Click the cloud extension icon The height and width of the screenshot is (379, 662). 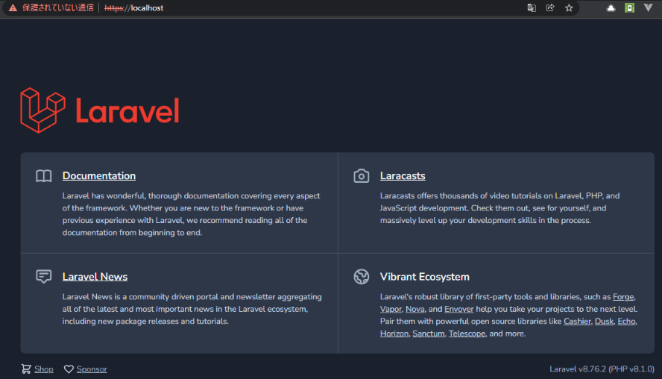point(611,8)
